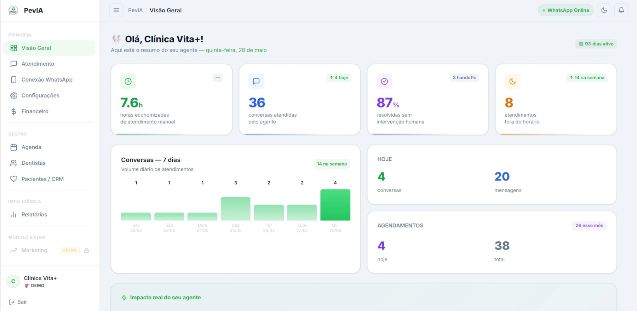Click the moon icon on after-hours card
The height and width of the screenshot is (311, 637).
click(512, 81)
